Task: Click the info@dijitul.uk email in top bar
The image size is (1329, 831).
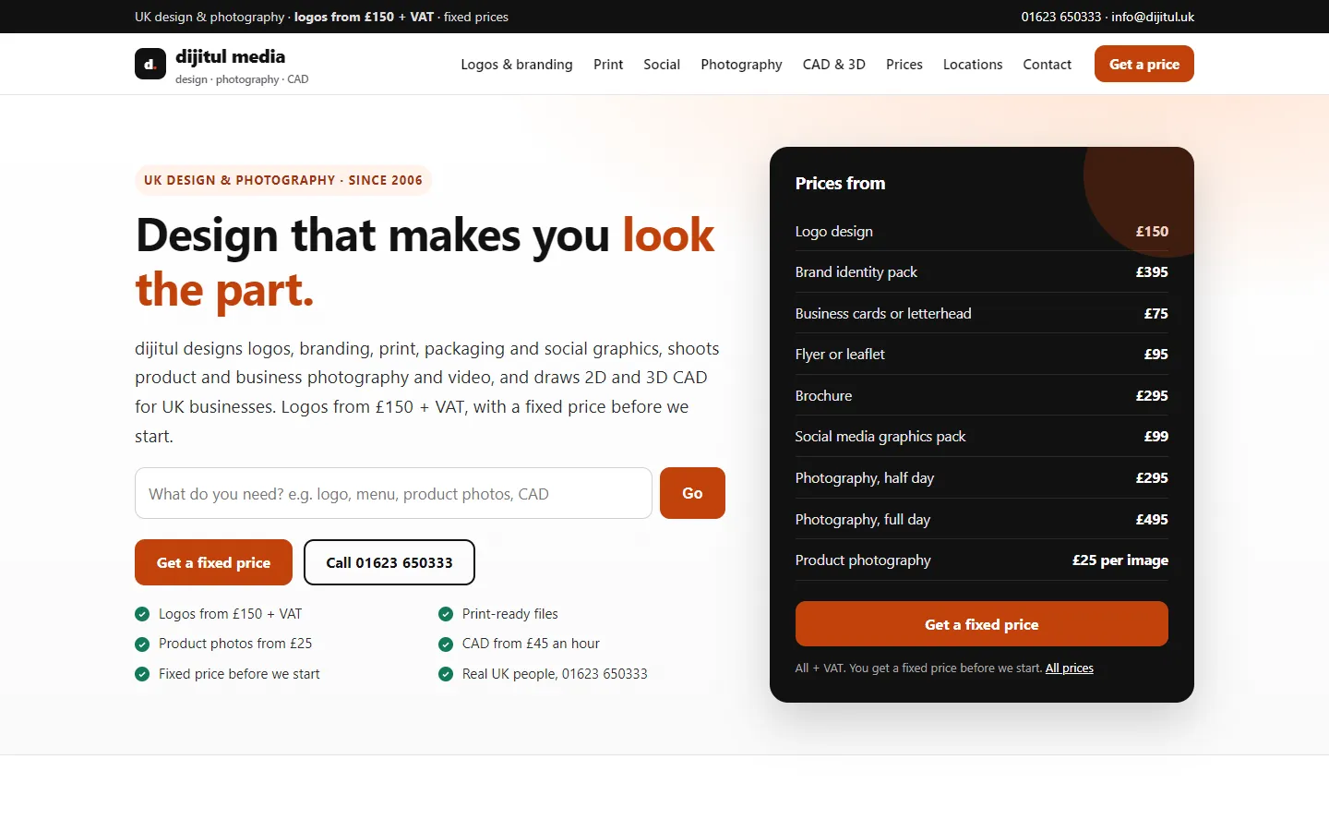Action: coord(1153,17)
